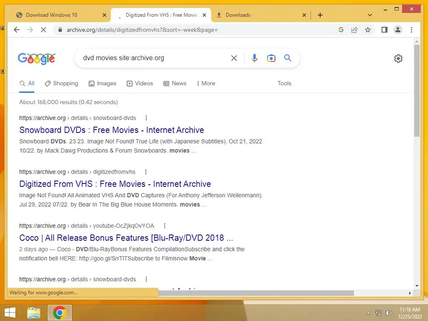Viewport: 428px width, 321px height.
Task: Click the vertical scrollbar thumb
Action: (x=417, y=90)
